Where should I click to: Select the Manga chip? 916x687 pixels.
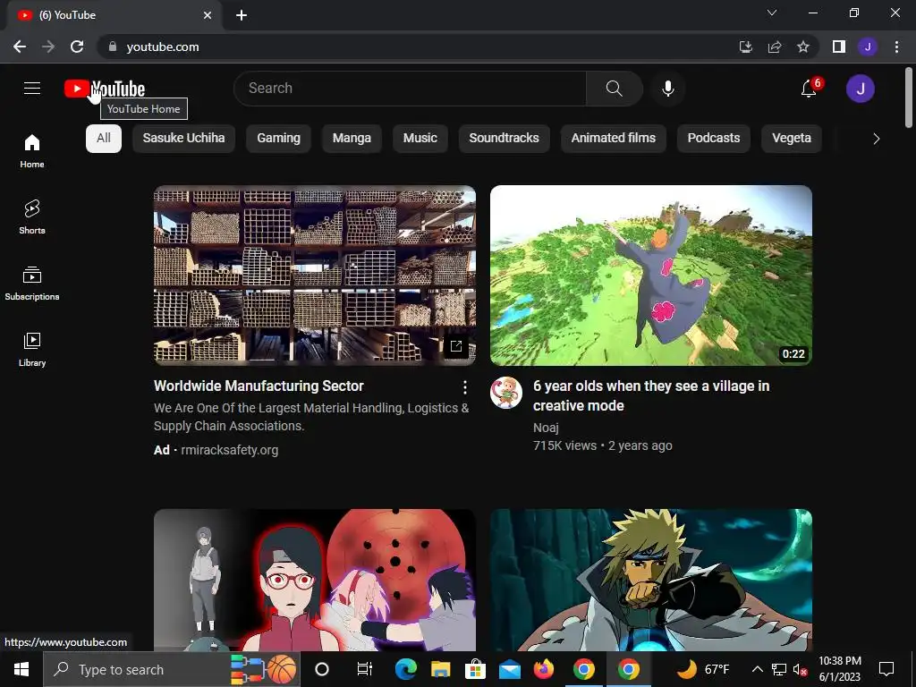[352, 139]
